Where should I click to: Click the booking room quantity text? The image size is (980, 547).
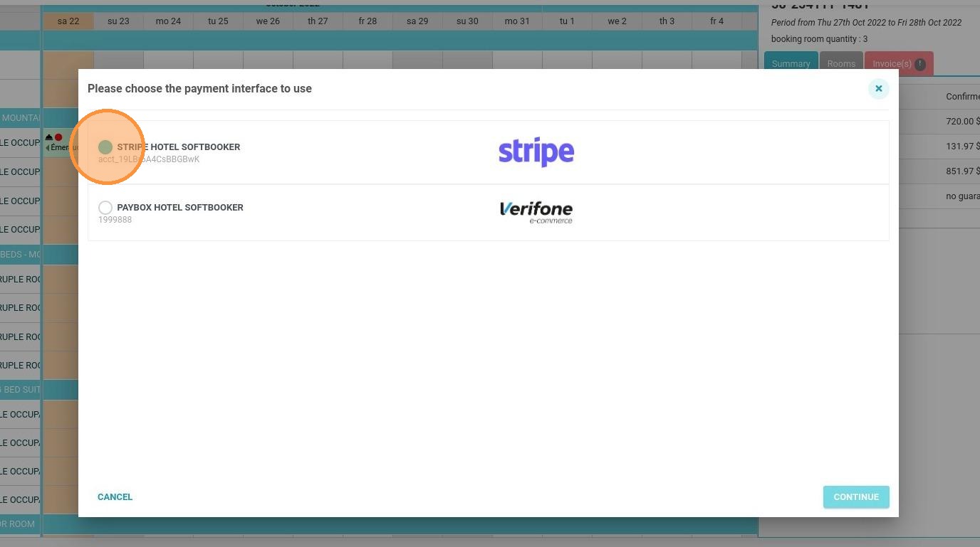(820, 39)
